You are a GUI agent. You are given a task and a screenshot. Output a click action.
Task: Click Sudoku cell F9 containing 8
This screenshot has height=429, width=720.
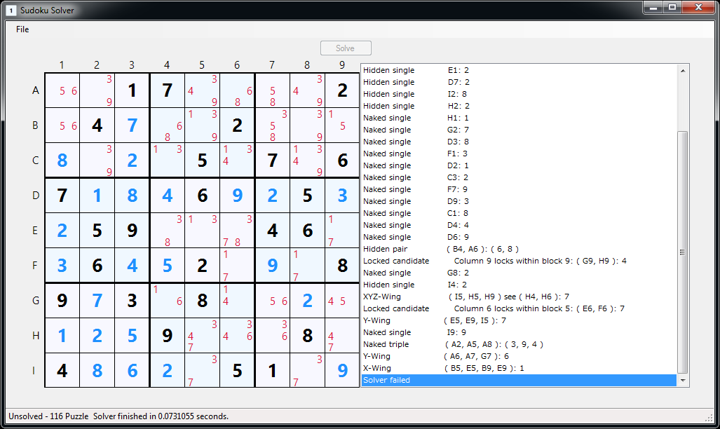pyautogui.click(x=342, y=266)
